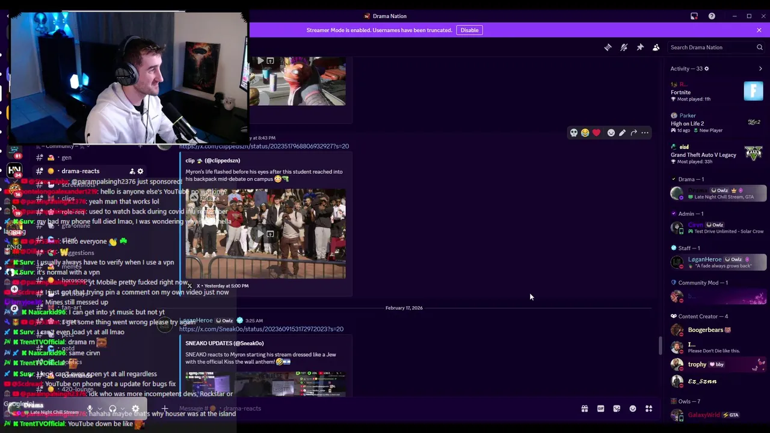Open the Discover servers compass icon

click(x=14, y=309)
